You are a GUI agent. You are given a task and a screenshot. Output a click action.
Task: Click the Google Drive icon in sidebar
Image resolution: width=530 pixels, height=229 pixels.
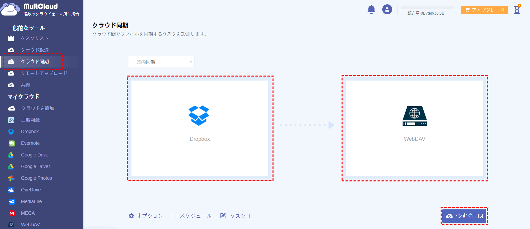[11, 155]
